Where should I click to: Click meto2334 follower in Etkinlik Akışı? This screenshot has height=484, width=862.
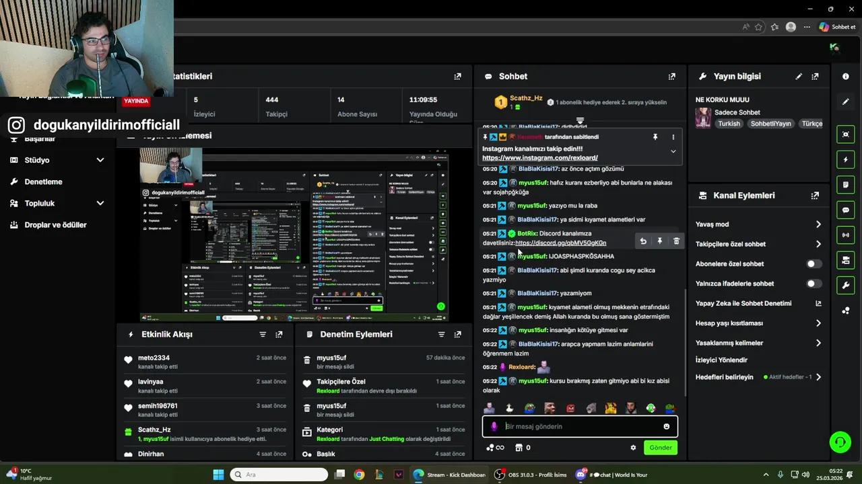(154, 358)
